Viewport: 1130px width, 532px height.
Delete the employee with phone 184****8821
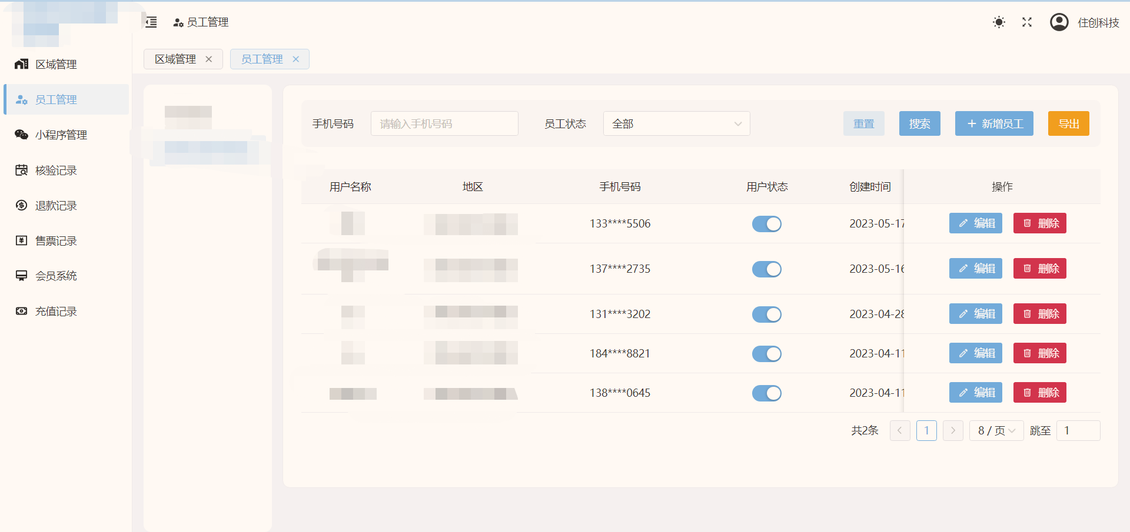[1040, 353]
